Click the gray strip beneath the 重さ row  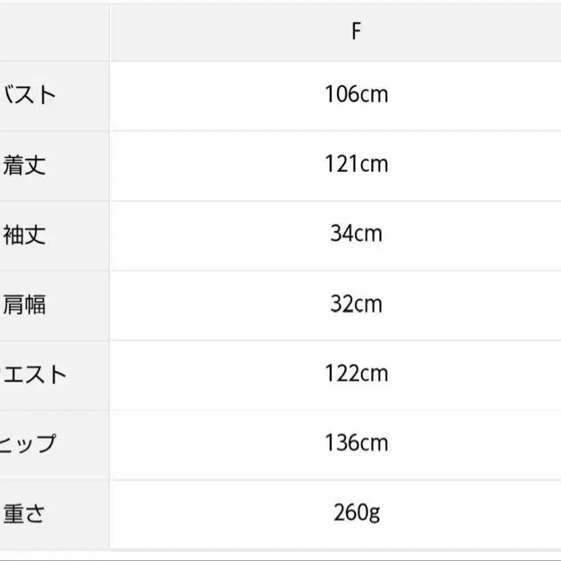[280, 550]
